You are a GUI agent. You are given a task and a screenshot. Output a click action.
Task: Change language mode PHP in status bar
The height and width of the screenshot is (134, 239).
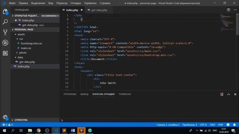[x=221, y=125]
